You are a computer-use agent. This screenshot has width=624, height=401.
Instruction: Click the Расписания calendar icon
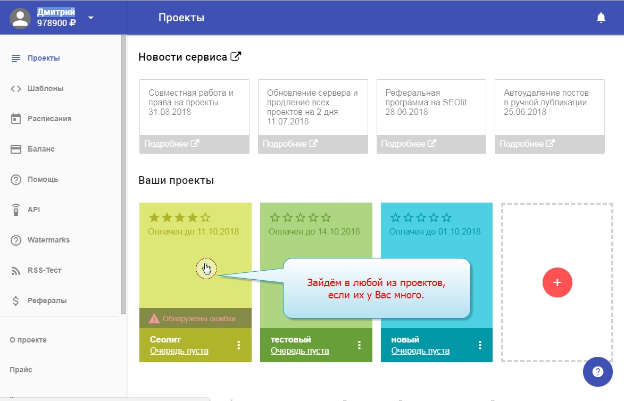point(16,119)
